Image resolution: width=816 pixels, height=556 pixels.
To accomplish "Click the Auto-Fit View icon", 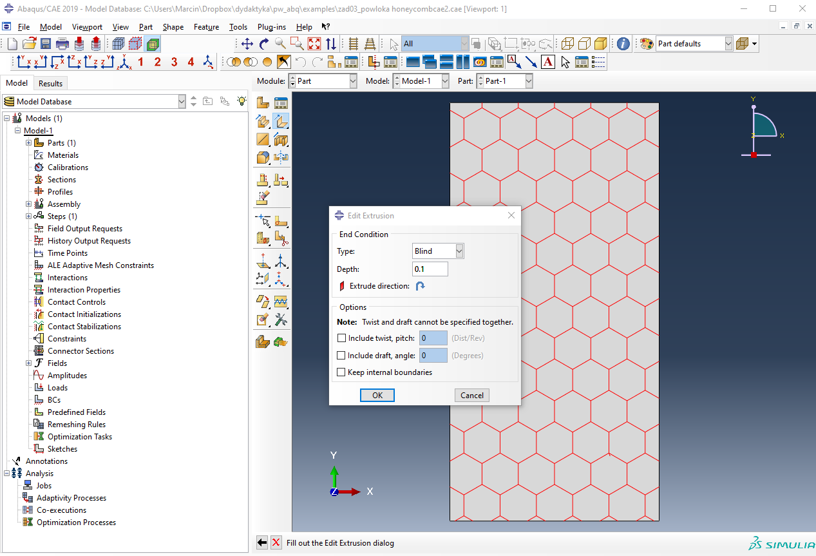I will coord(314,44).
